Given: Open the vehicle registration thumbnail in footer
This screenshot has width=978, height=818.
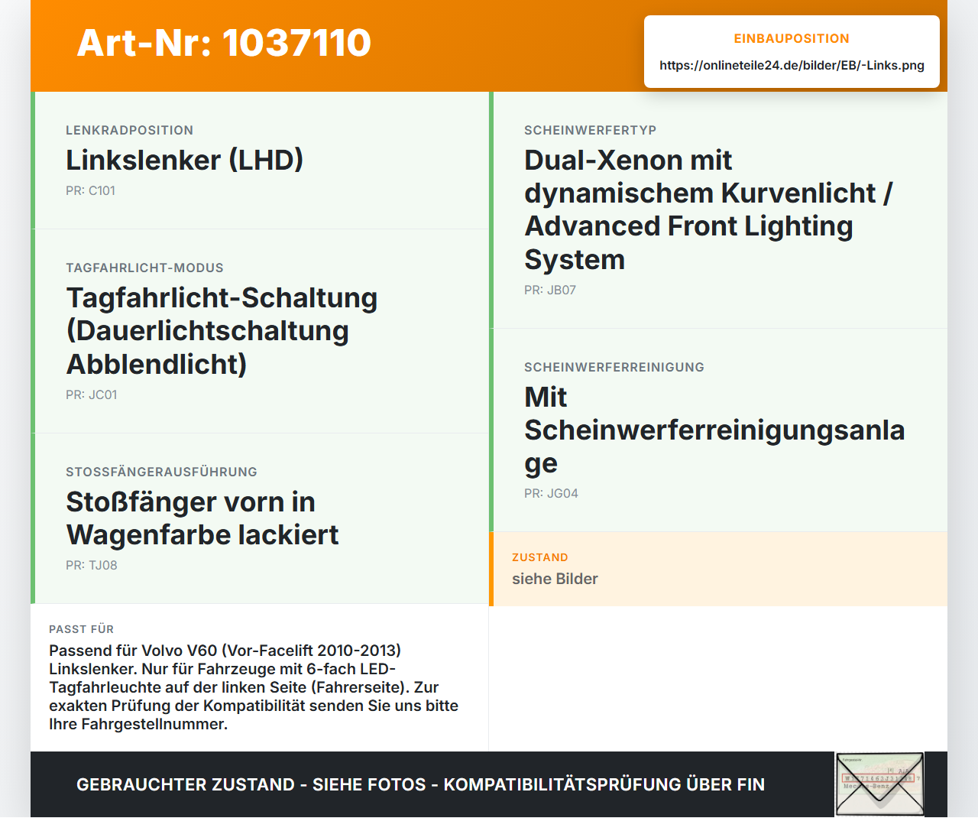Looking at the screenshot, I should (x=879, y=784).
